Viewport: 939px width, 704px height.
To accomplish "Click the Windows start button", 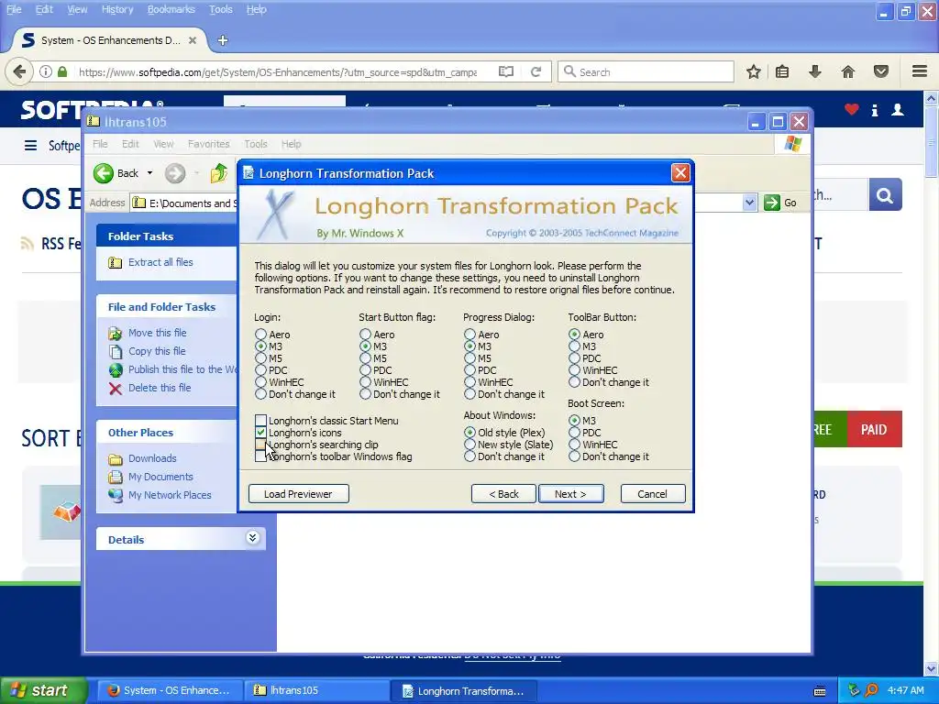I will [44, 690].
